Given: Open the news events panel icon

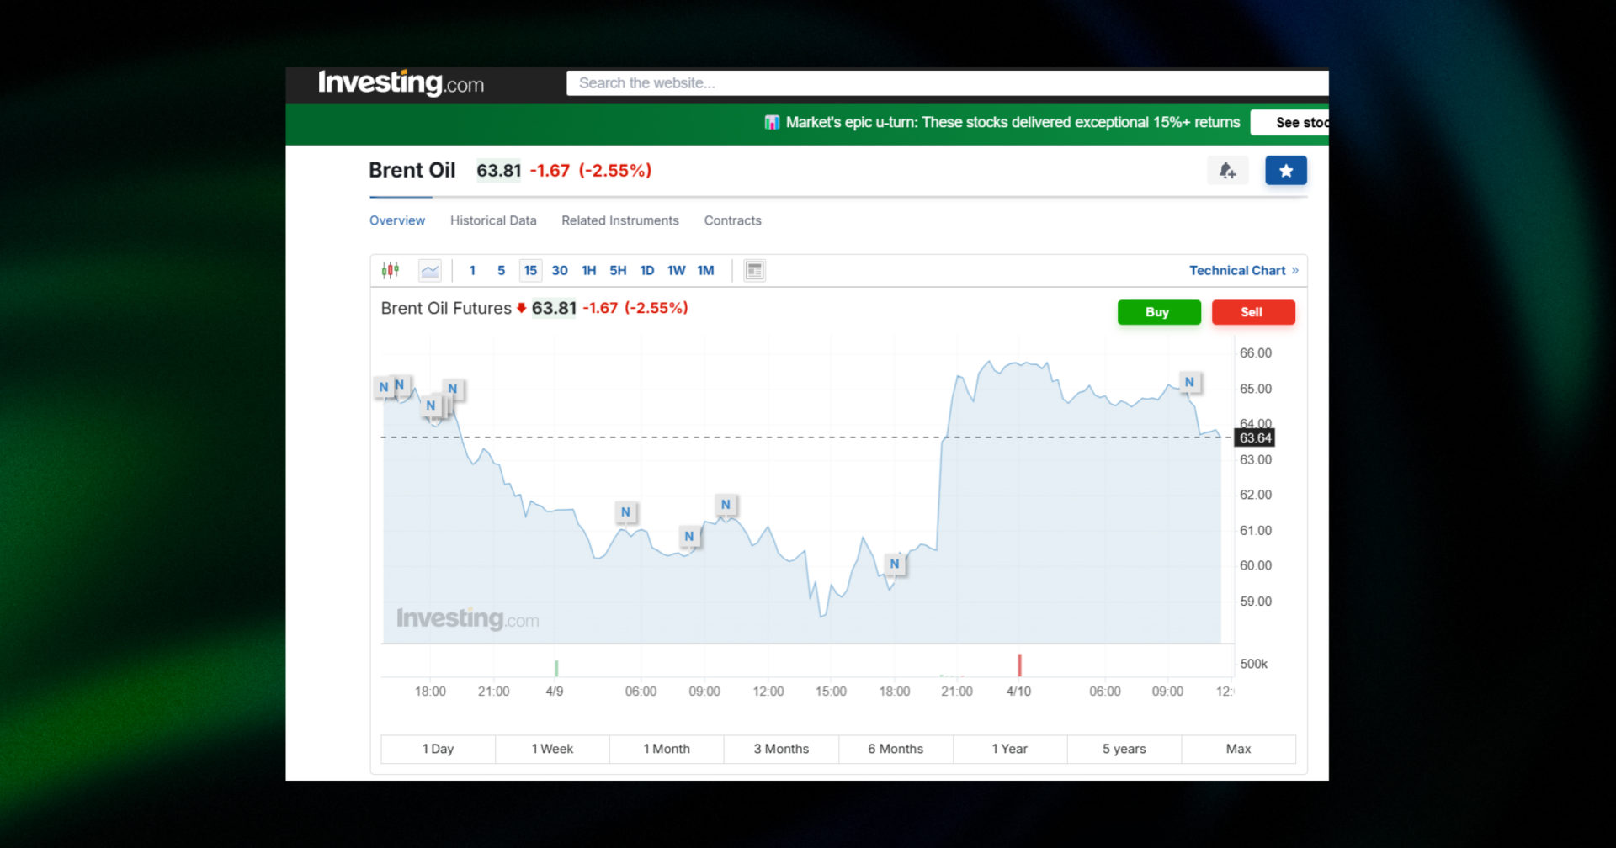Looking at the screenshot, I should tap(754, 270).
